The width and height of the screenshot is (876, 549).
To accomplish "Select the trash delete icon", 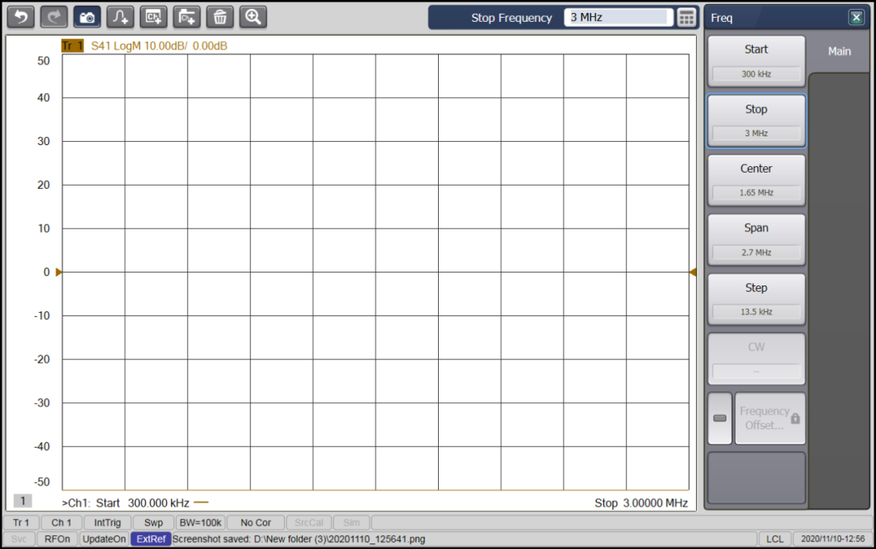I will [220, 16].
